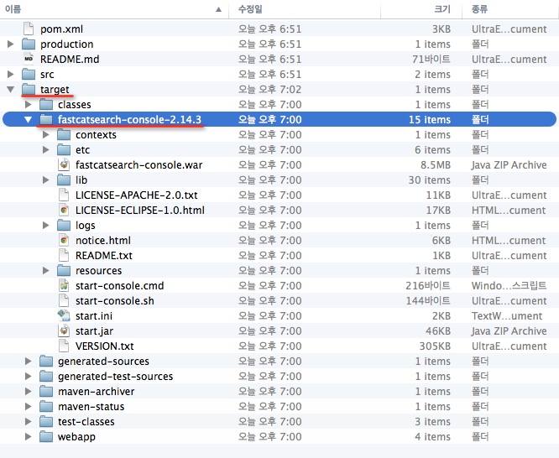Select the start.jar file name
Image resolution: width=559 pixels, height=458 pixels.
pyautogui.click(x=95, y=331)
